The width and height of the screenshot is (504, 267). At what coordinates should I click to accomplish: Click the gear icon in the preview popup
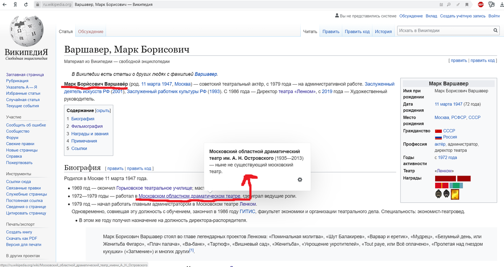tap(300, 179)
